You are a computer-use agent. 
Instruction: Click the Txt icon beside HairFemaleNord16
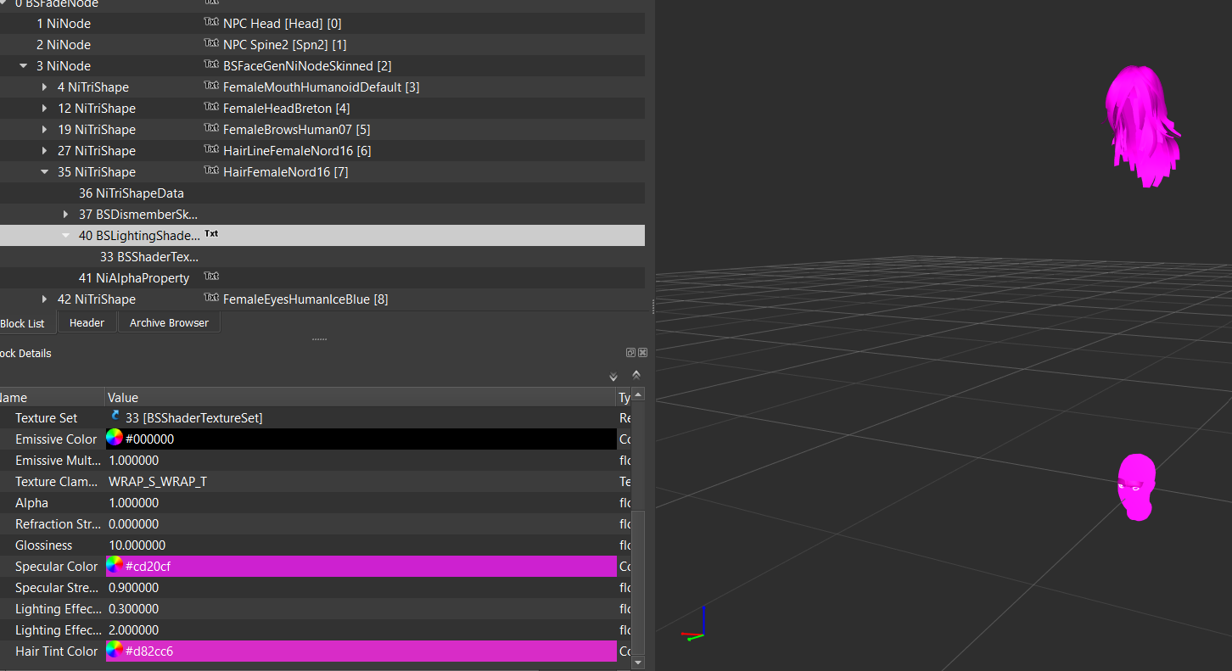[x=211, y=171]
